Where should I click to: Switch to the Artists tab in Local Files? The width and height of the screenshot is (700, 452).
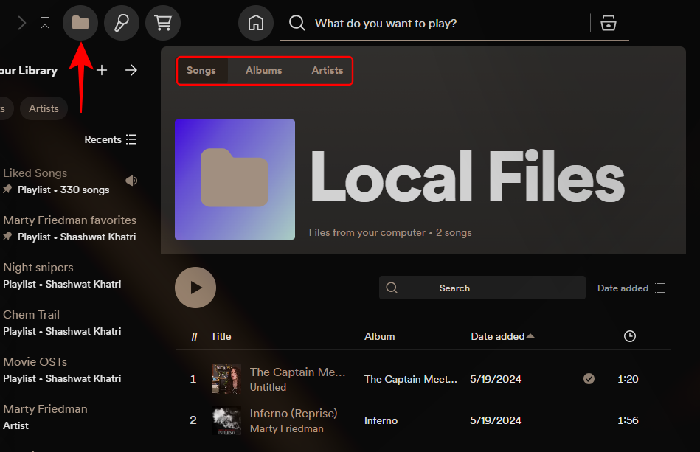pos(327,71)
